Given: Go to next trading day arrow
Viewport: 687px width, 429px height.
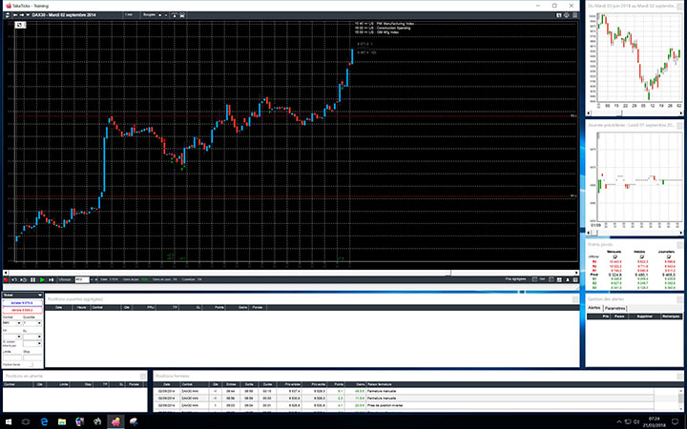Looking at the screenshot, I should [21, 15].
